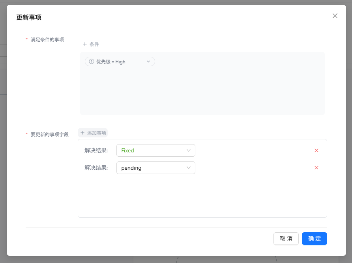Click the 解决结果 label beside Fixed
The height and width of the screenshot is (263, 352).
point(96,150)
